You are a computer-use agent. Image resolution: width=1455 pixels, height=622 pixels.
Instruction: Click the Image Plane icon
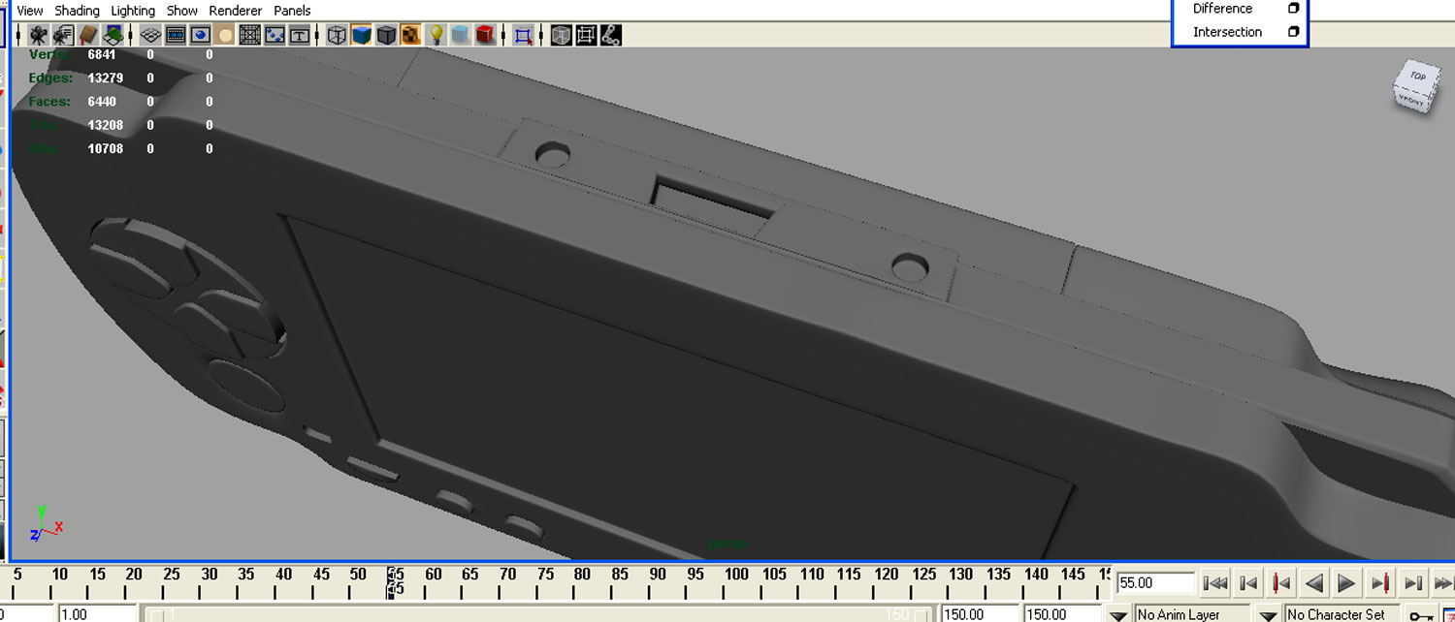(x=113, y=35)
